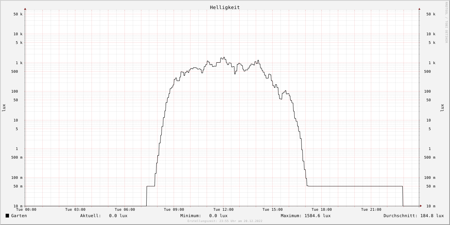Viewport: 450px width, 225px height.
Task: Select the 'Maximum: 1584.6 lux' value
Action: coord(306,216)
